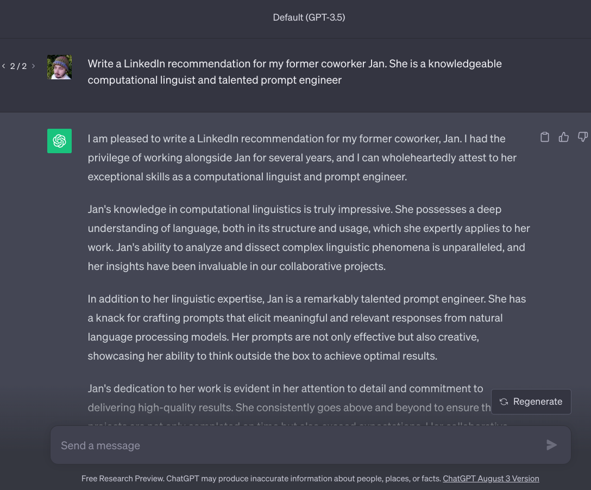Open the ChatGPT August 3 Version link
Viewport: 591px width, 490px height.
(x=491, y=479)
